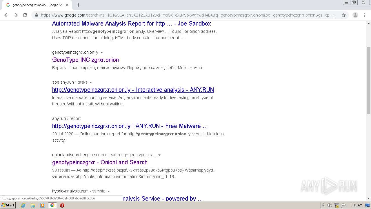Open the Windows Start menu
Image resolution: width=371 pixels, height=209 pixels.
pyautogui.click(x=8, y=205)
